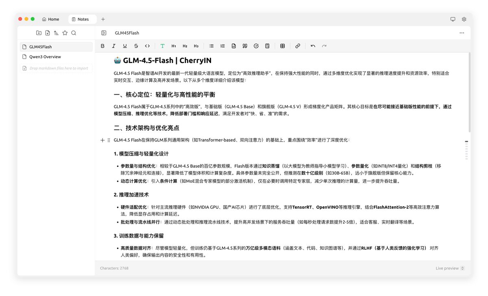Click the monitor display icon in title bar
This screenshot has height=296, width=488.
[x=453, y=19]
